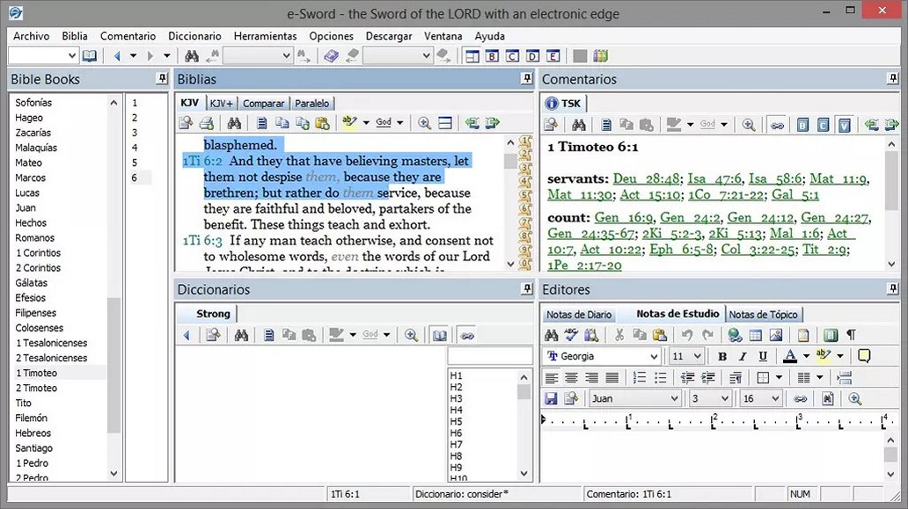Toggle Bold formatting in the editor
This screenshot has height=509, width=908.
pyautogui.click(x=722, y=356)
